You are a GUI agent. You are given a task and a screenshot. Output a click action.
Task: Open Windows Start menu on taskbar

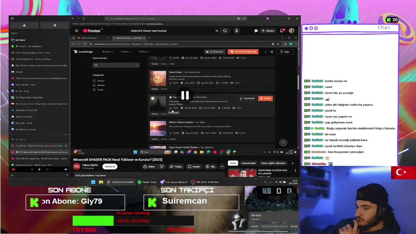93,182
